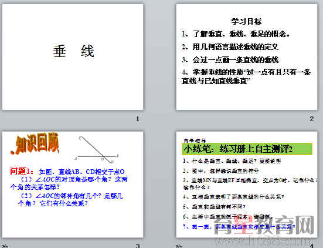Click the 学习目标 heading text

click(x=247, y=22)
